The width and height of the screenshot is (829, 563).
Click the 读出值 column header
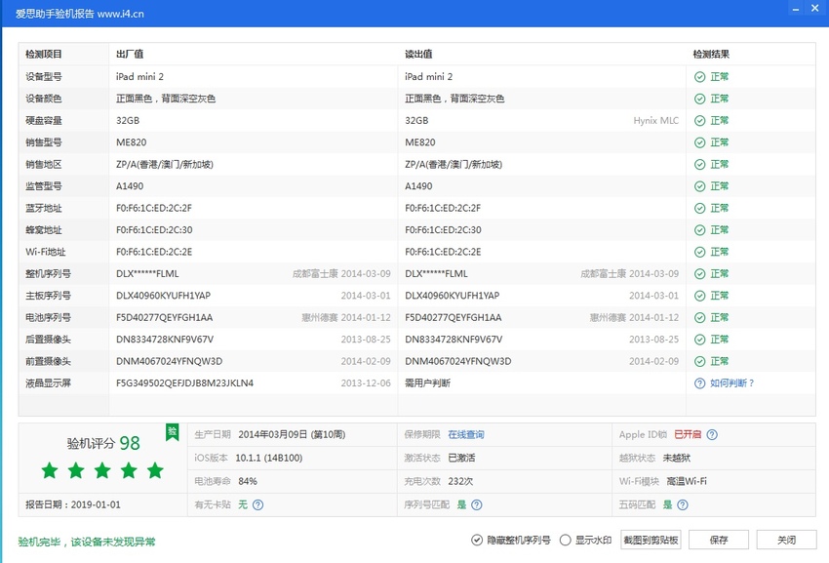[x=418, y=54]
